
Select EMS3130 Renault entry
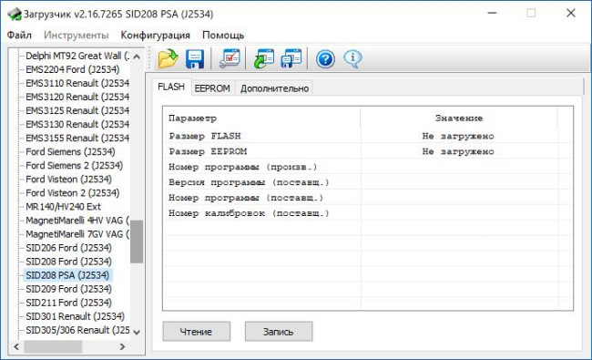pyautogui.click(x=77, y=124)
